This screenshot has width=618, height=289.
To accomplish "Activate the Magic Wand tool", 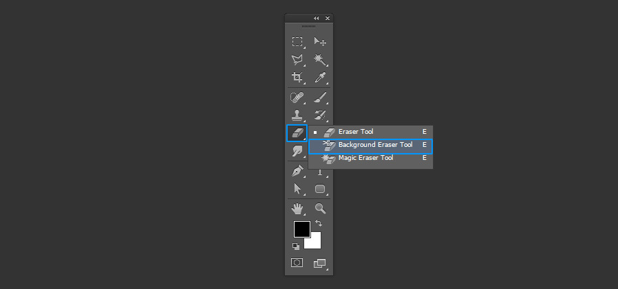I will click(x=319, y=60).
